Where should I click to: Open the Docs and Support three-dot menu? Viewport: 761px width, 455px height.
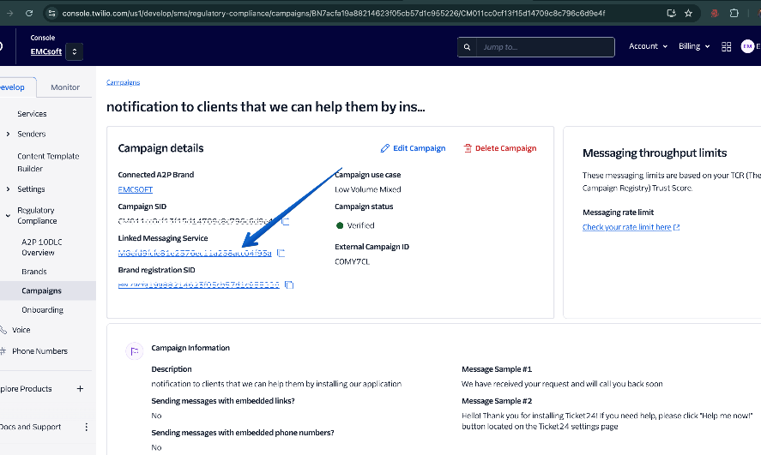pos(86,427)
